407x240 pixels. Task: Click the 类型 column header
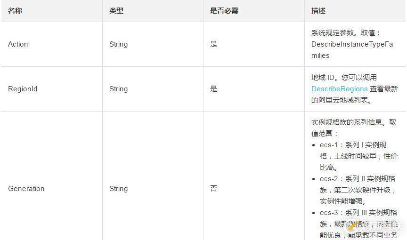click(x=116, y=10)
